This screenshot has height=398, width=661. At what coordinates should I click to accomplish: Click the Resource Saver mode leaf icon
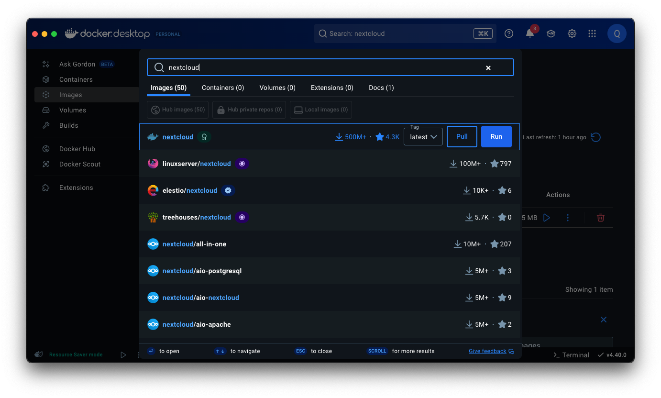point(39,354)
